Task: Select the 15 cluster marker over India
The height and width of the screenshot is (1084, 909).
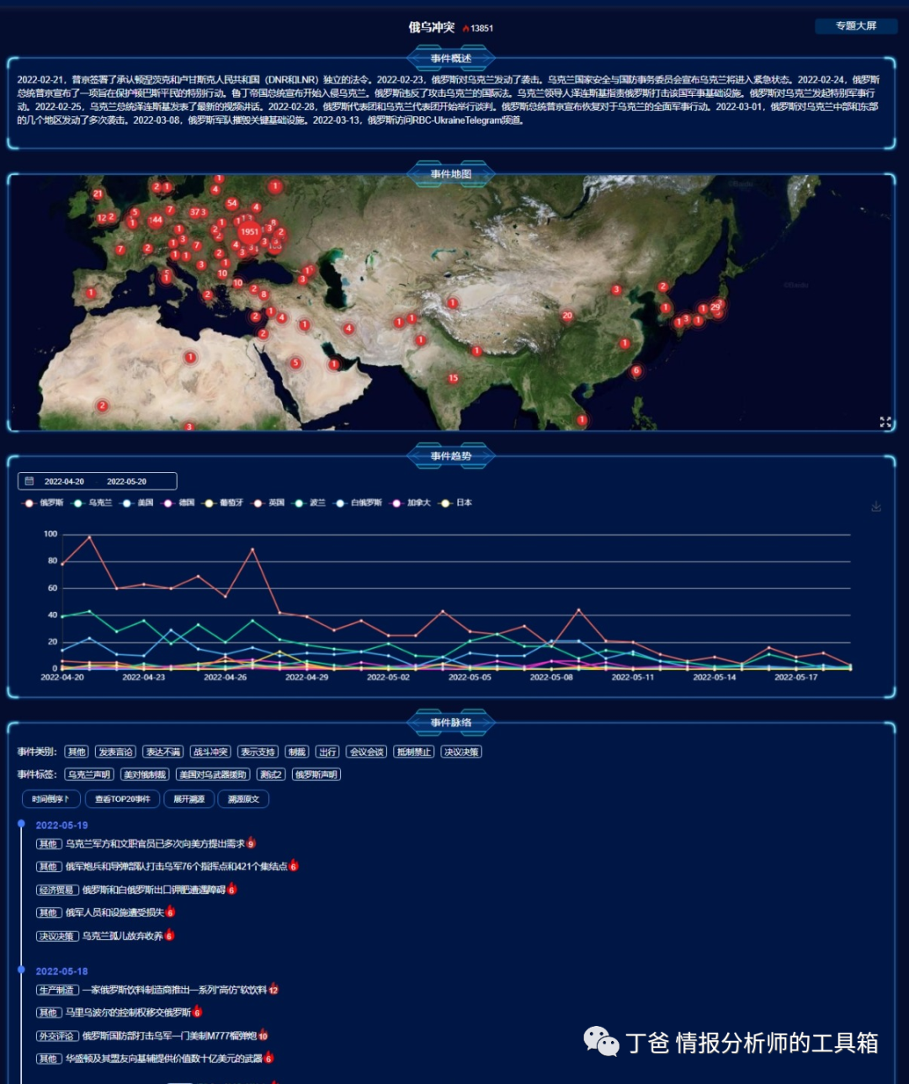Action: point(453,379)
